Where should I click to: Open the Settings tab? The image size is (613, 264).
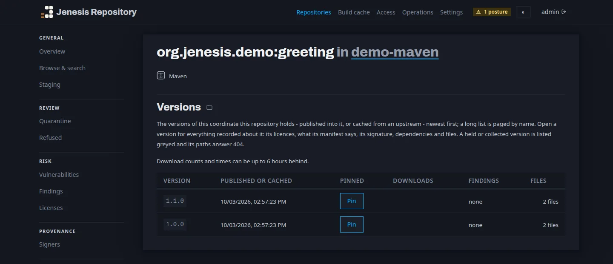[x=451, y=12]
